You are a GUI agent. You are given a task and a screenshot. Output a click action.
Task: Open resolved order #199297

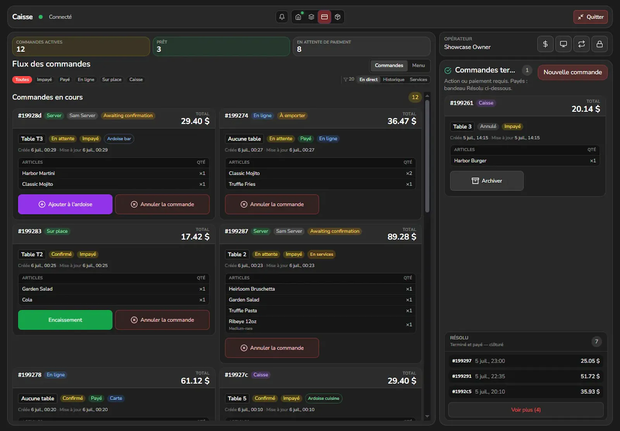tap(526, 361)
